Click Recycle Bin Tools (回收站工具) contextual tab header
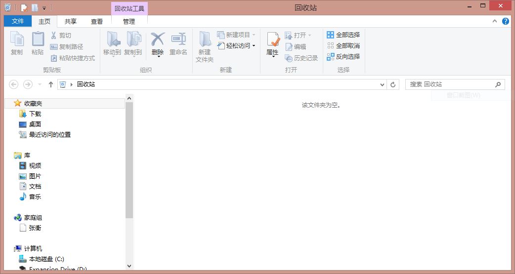 129,8
